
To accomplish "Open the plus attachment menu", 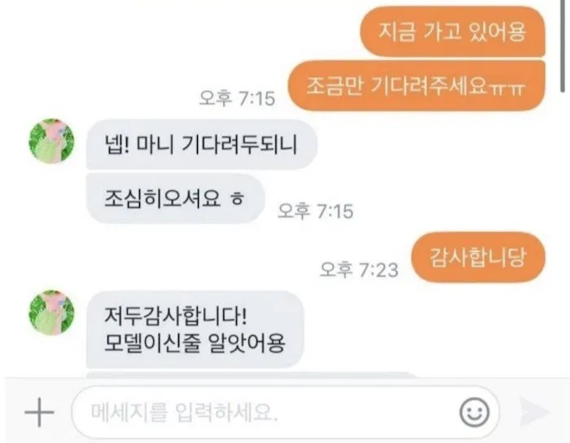I will (x=39, y=412).
